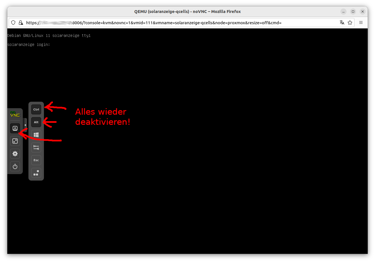Maximize the Firefox noVNC window
The height and width of the screenshot is (262, 375).
click(353, 12)
